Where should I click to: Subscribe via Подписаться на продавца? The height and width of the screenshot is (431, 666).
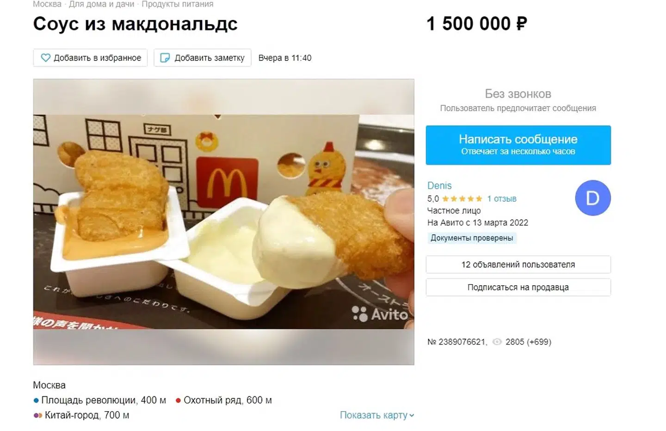(518, 287)
